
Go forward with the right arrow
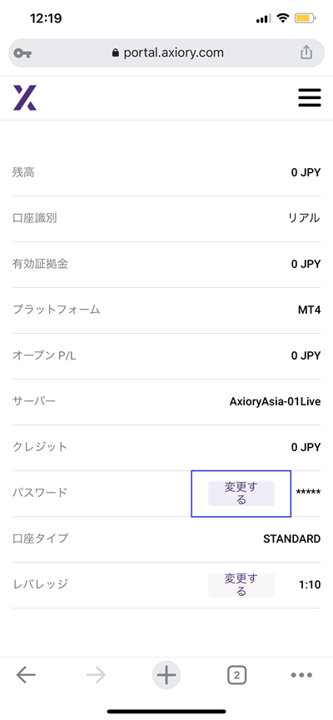(x=96, y=674)
